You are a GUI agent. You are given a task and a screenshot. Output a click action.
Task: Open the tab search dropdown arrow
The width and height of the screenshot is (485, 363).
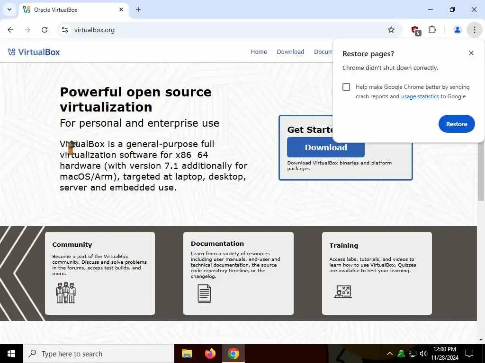click(9, 9)
